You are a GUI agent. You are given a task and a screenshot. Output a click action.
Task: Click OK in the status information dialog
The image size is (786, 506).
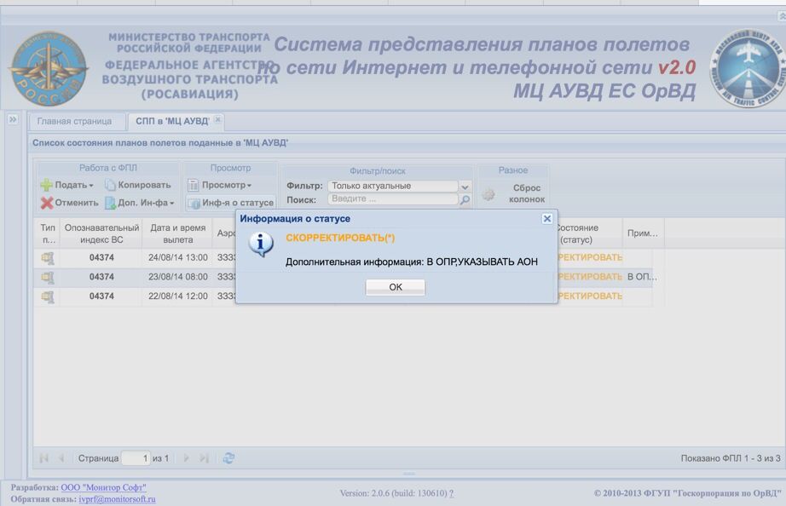(395, 287)
